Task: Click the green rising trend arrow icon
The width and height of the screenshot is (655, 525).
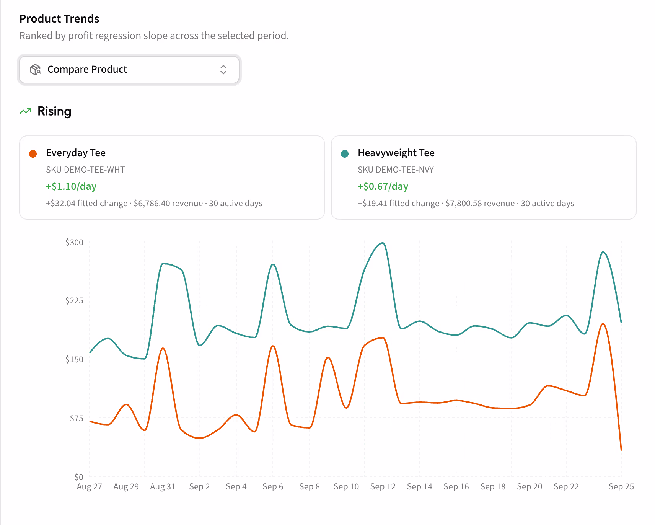Action: 25,111
